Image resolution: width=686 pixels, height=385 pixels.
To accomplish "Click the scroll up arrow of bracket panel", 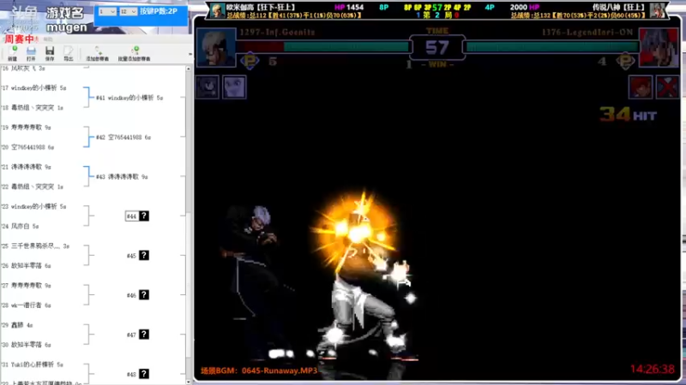I will [x=189, y=68].
